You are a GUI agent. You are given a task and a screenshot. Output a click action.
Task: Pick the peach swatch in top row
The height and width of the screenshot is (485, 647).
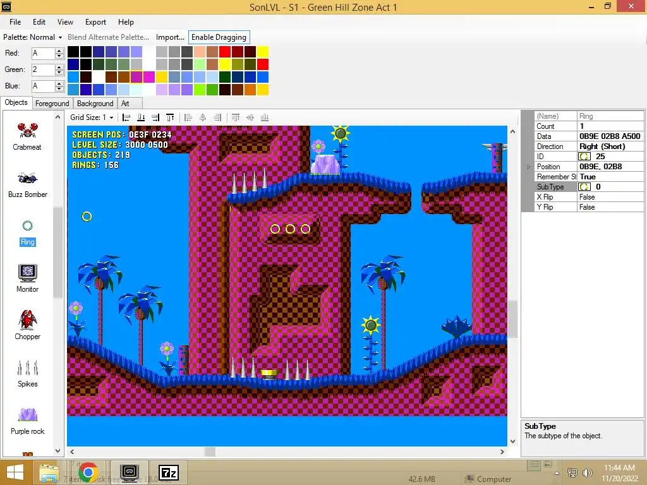(200, 52)
